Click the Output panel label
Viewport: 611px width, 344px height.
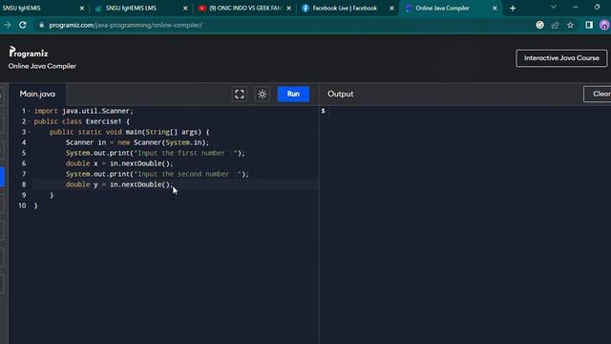[x=340, y=94]
